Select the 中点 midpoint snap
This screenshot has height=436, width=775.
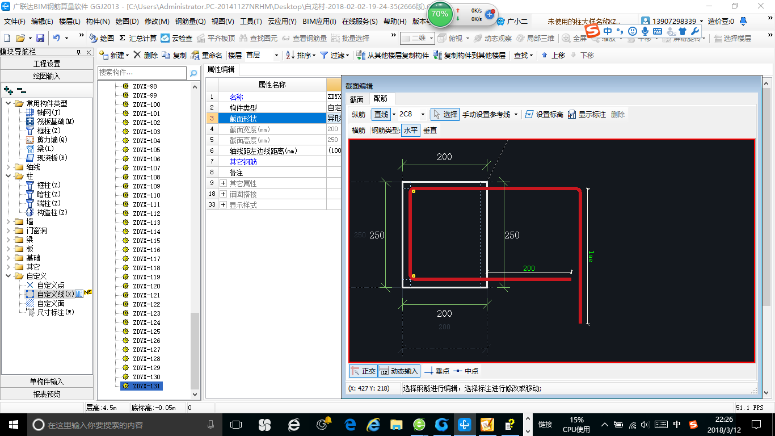tap(466, 371)
